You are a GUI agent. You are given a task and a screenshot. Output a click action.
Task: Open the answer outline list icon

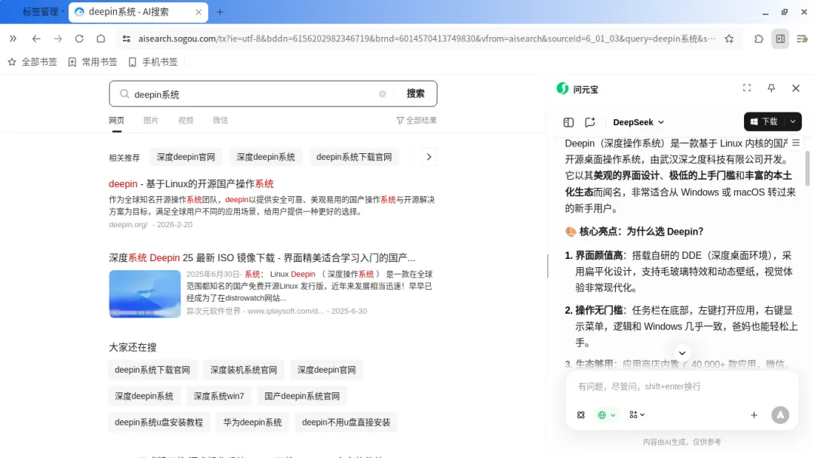coord(796,143)
